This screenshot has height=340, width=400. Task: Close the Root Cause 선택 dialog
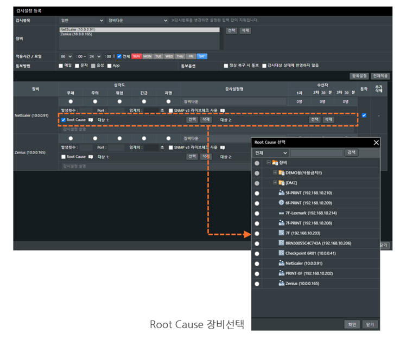376,143
